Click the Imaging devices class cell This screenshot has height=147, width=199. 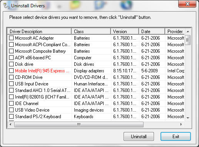[89, 110]
